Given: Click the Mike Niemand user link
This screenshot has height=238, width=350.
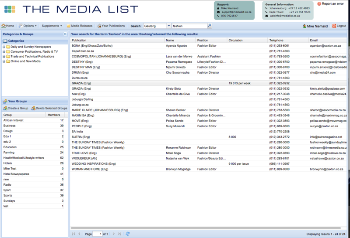Looking at the screenshot, I should tap(315, 26).
